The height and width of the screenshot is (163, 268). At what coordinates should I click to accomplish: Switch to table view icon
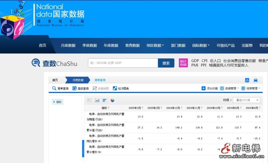point(89,100)
